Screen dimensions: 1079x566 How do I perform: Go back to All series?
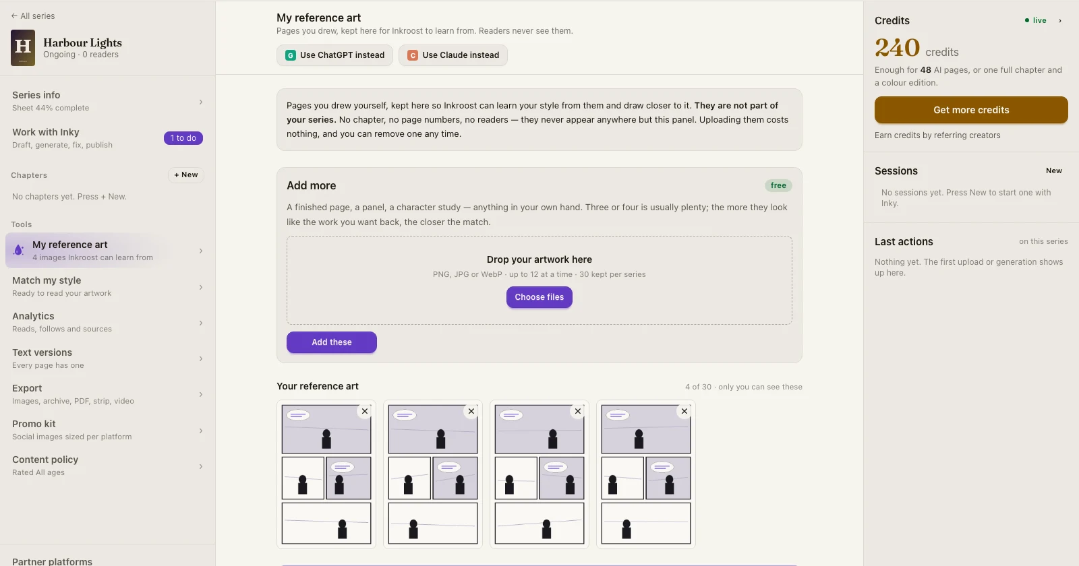[33, 16]
